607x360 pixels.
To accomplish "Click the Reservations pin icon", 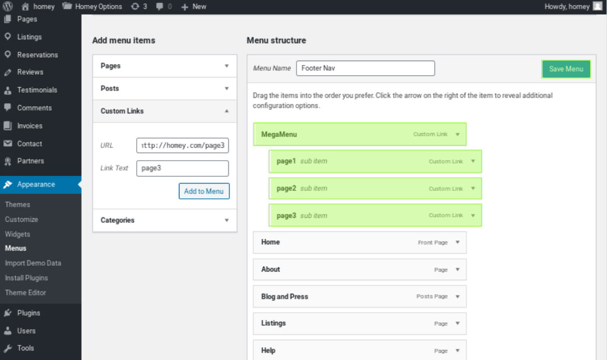I will pos(8,54).
